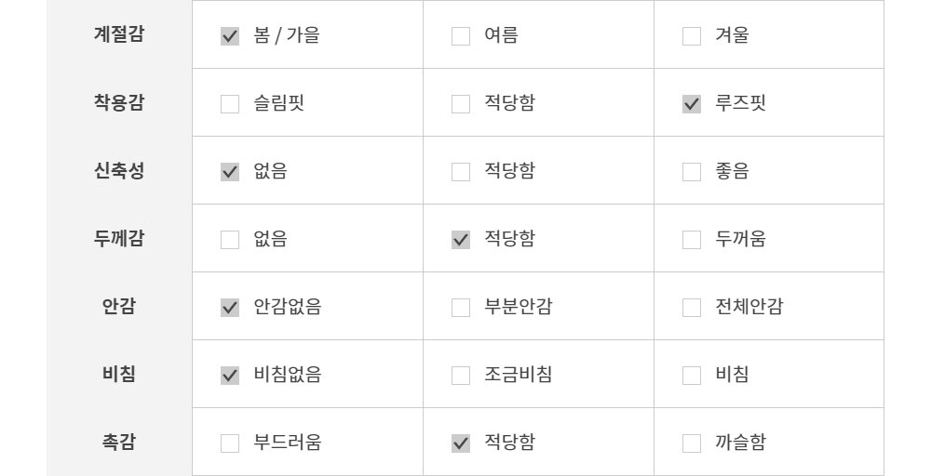Uncheck 적당함 in the 촉감 row
This screenshot has width=931, height=476.
[461, 443]
